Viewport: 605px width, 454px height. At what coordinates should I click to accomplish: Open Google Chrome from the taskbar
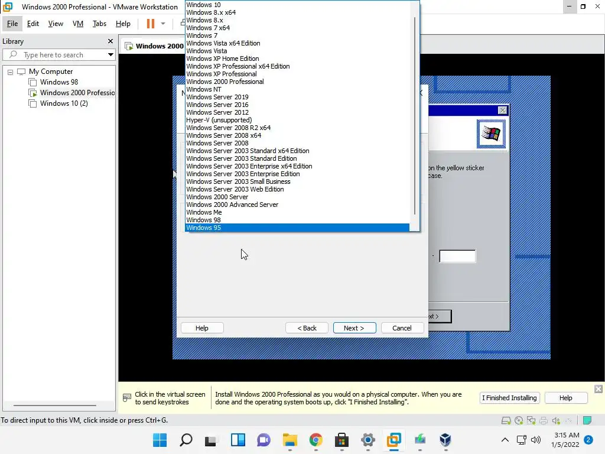click(315, 440)
